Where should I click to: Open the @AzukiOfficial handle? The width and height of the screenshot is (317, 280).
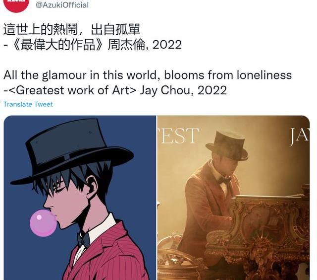(62, 5)
